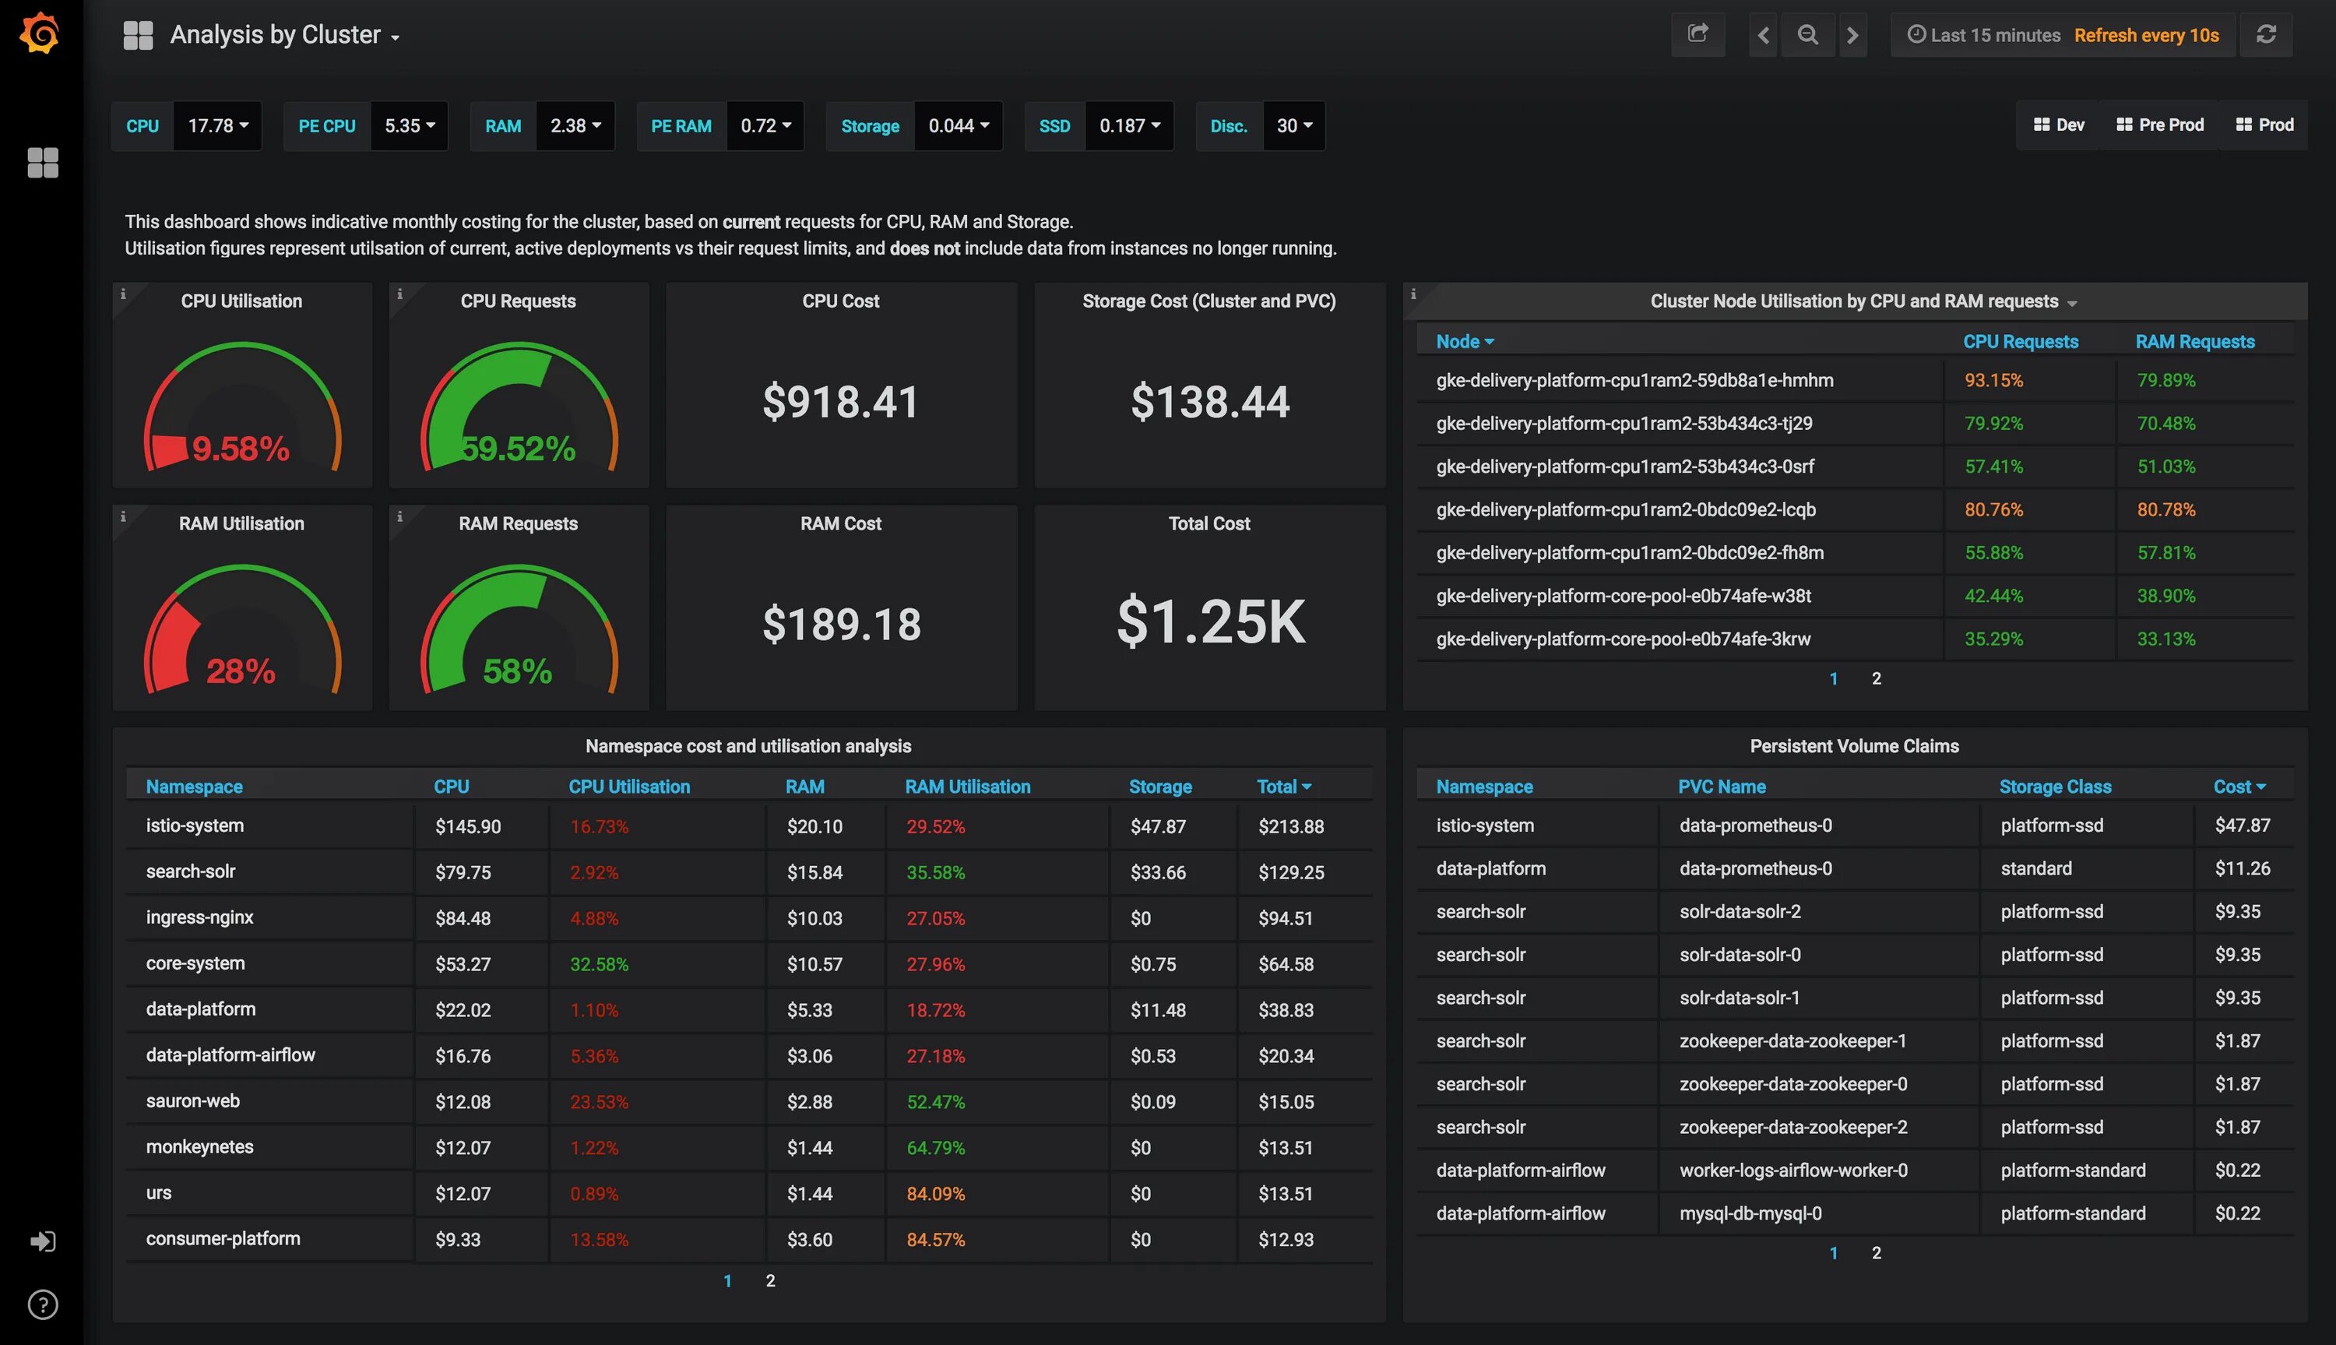
Task: Expand the RAM filter dropdown
Action: (x=575, y=124)
